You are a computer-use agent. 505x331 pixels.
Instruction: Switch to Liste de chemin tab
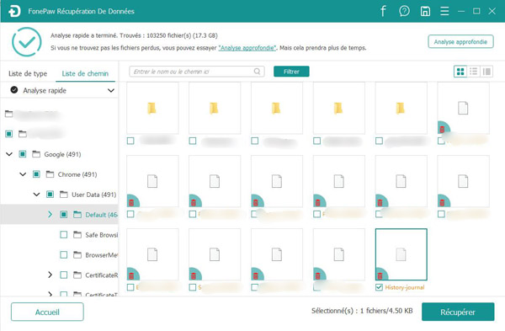85,74
